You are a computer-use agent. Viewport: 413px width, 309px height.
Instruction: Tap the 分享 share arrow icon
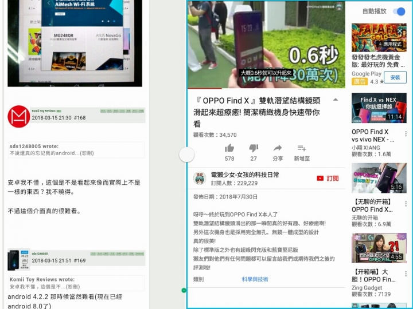[278, 148]
